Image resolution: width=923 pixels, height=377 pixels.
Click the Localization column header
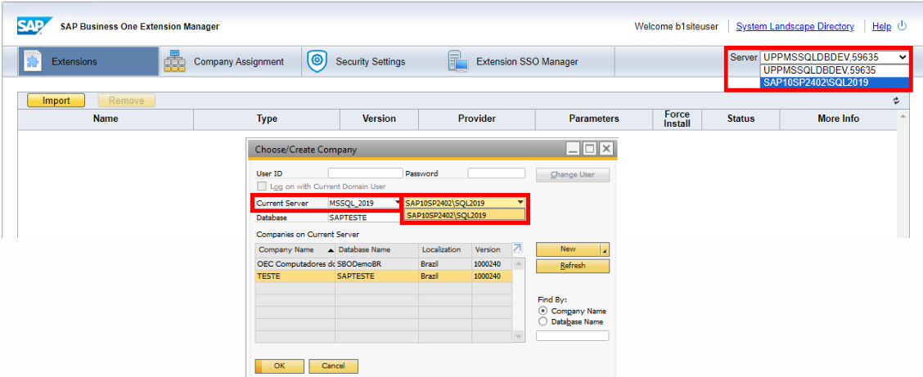(x=445, y=249)
